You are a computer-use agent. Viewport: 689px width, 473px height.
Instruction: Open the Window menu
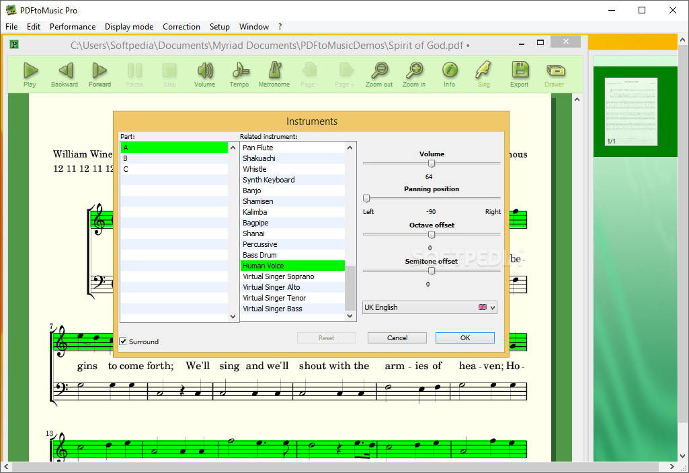point(254,27)
